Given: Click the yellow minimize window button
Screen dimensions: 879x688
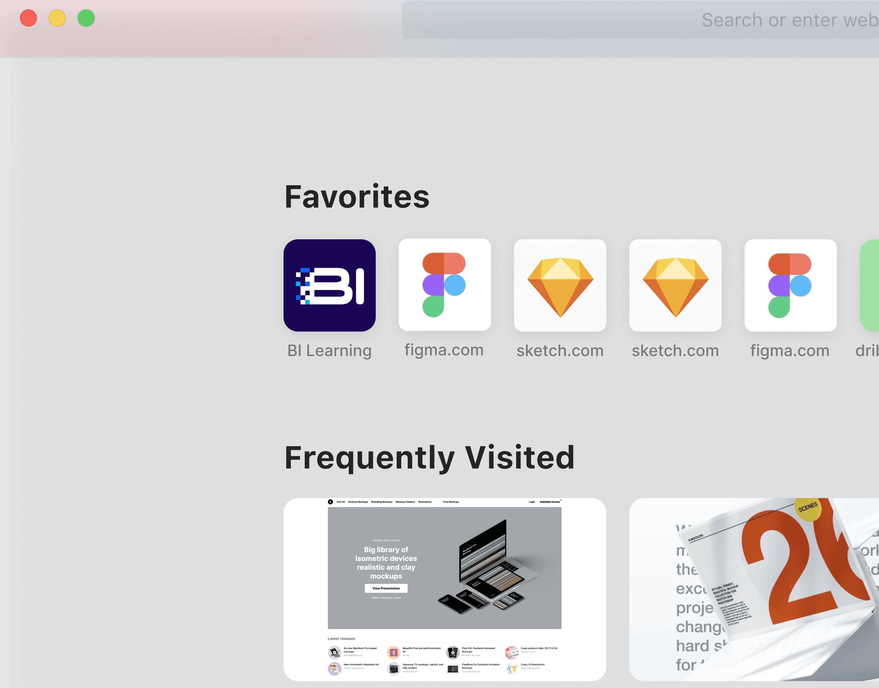Looking at the screenshot, I should (x=57, y=18).
